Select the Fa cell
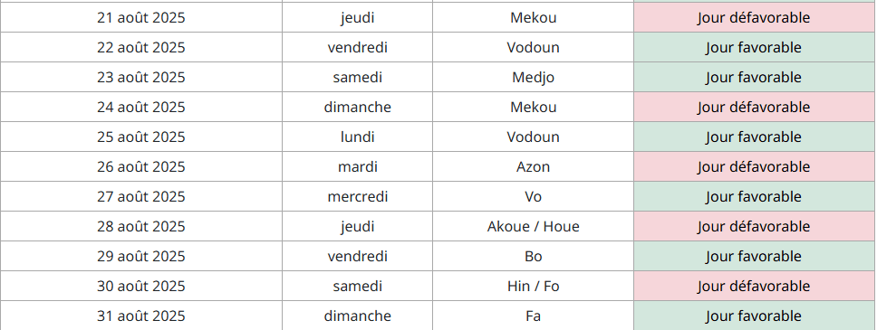The width and height of the screenshot is (877, 330). (x=533, y=316)
